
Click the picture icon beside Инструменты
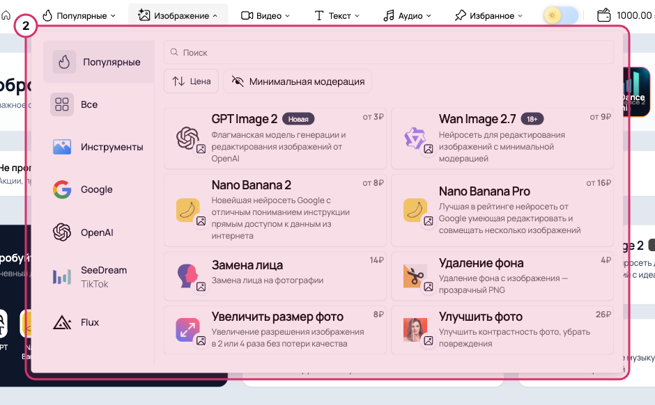pyautogui.click(x=62, y=147)
